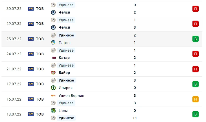206x122 pixels.
Task: Open the Унион Берлин team link
Action: pyautogui.click(x=71, y=96)
